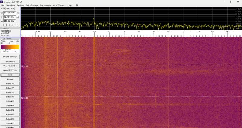
Task: Click the spectrum peak at 50 Hz in graph
Action: 94,19
